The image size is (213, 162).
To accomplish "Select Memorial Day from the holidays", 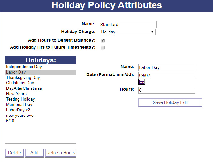I will point(19,105).
